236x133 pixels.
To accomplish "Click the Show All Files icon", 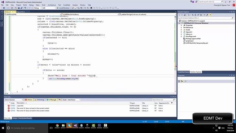I will [x=201, y=15].
